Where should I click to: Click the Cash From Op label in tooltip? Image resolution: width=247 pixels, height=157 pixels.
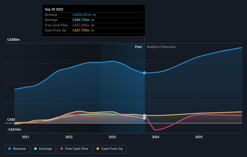click(x=55, y=31)
